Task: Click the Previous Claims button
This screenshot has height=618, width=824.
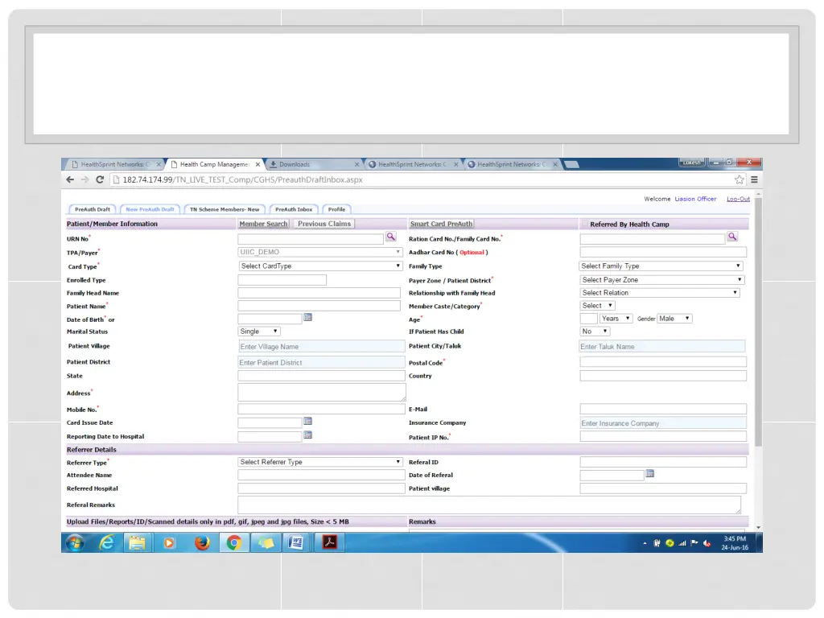Action: (324, 224)
